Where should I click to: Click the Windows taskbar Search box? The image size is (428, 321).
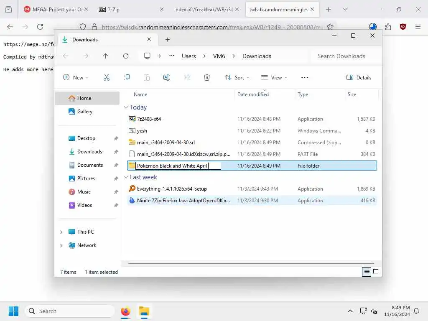click(70, 311)
